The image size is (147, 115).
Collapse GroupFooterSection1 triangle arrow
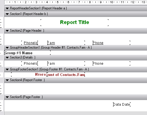[x=7, y=70]
